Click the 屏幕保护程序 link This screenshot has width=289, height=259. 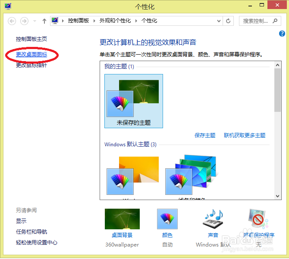259,235
